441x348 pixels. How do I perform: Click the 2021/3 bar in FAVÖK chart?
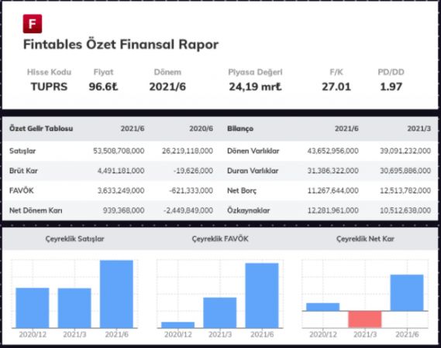pyautogui.click(x=220, y=312)
